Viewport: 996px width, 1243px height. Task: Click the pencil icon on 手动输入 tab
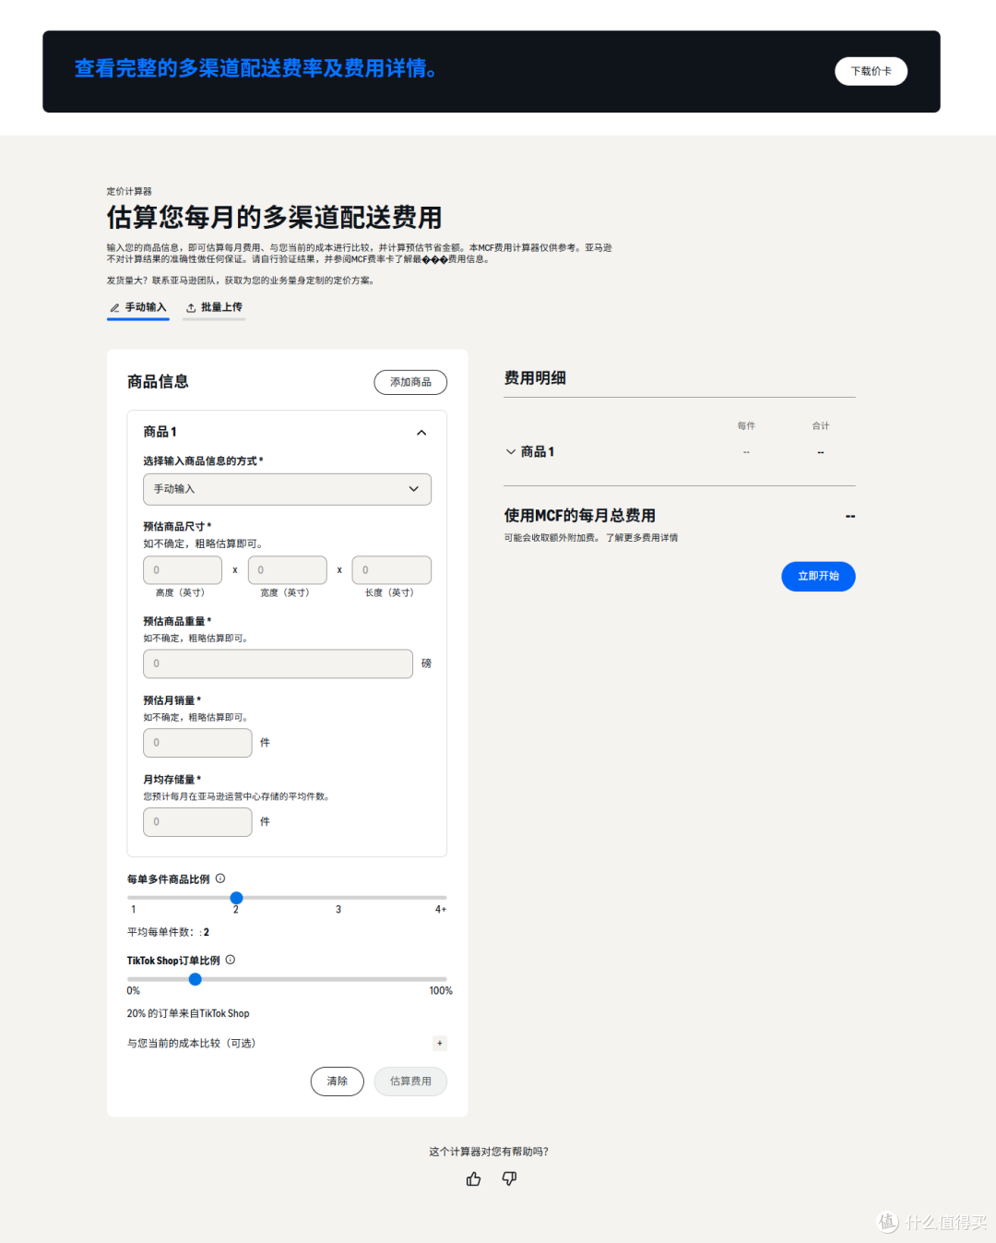click(x=114, y=307)
